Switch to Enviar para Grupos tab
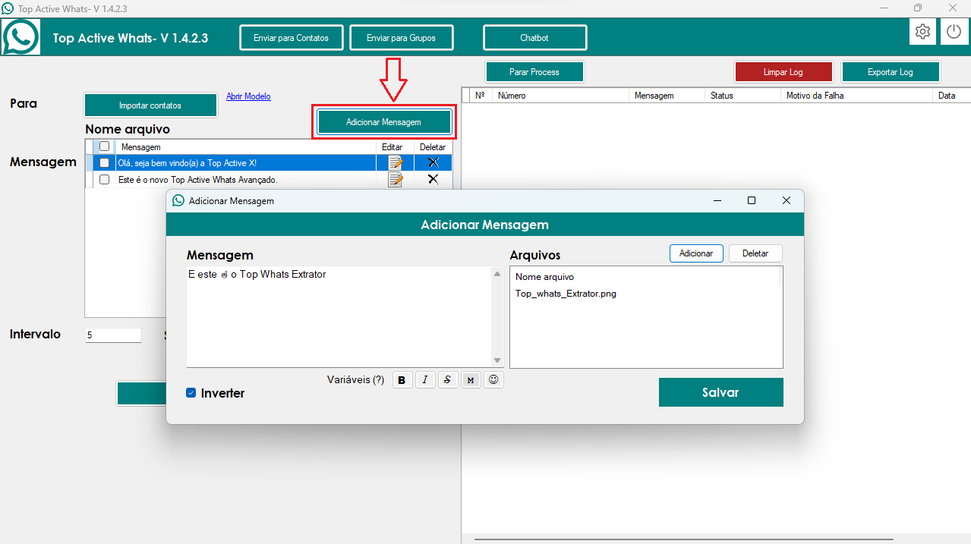 tap(402, 38)
